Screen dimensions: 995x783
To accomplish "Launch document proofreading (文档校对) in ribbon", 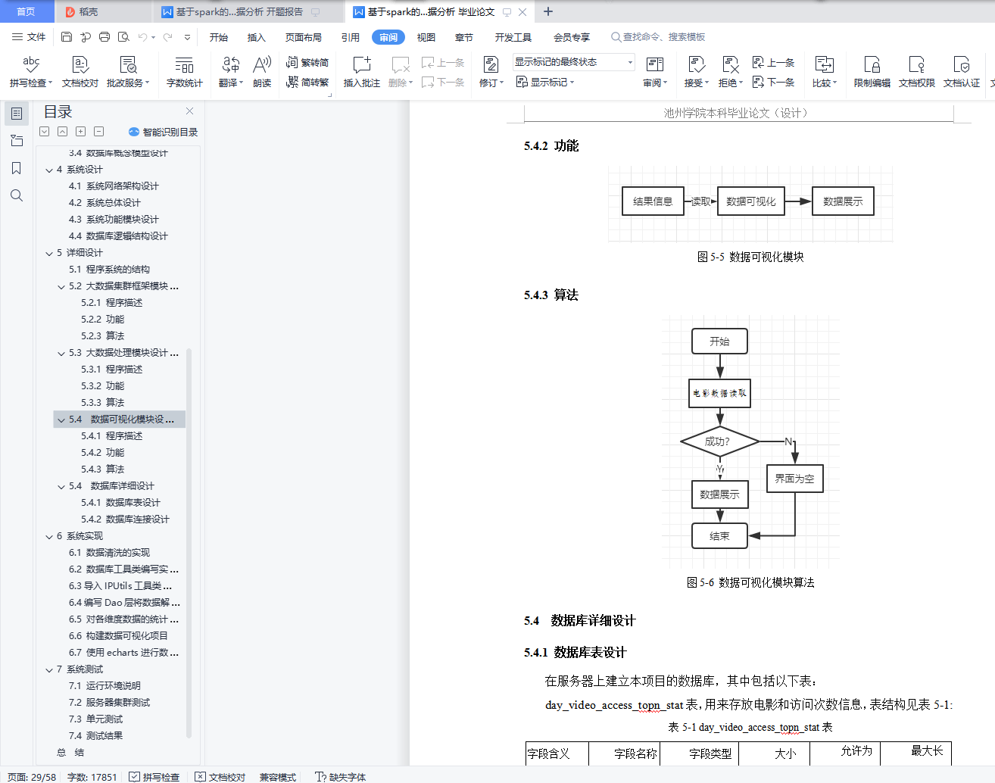I will point(80,72).
